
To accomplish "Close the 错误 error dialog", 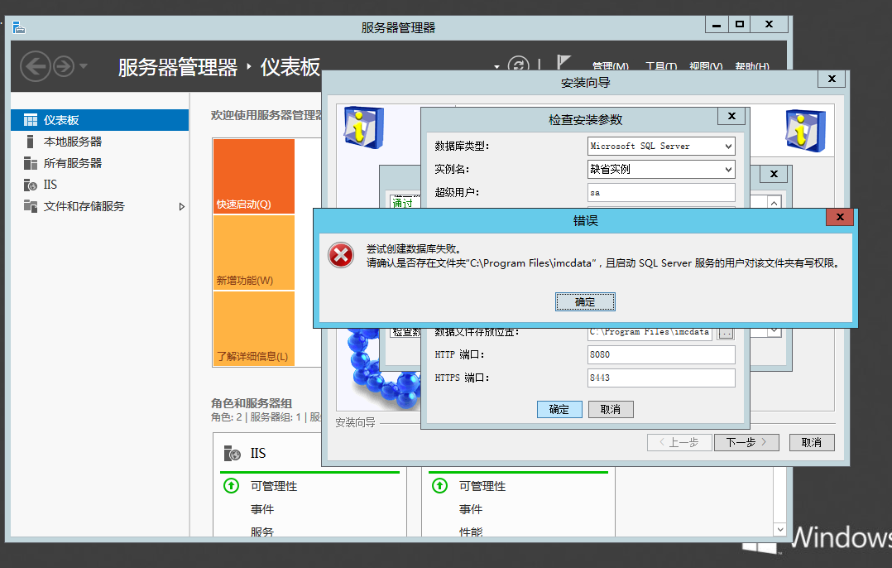I will pyautogui.click(x=840, y=217).
